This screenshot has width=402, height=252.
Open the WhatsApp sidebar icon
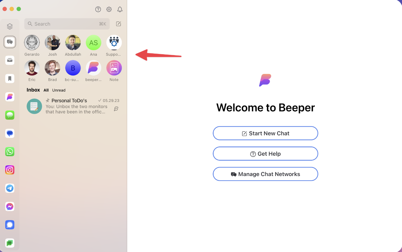[x=10, y=152]
